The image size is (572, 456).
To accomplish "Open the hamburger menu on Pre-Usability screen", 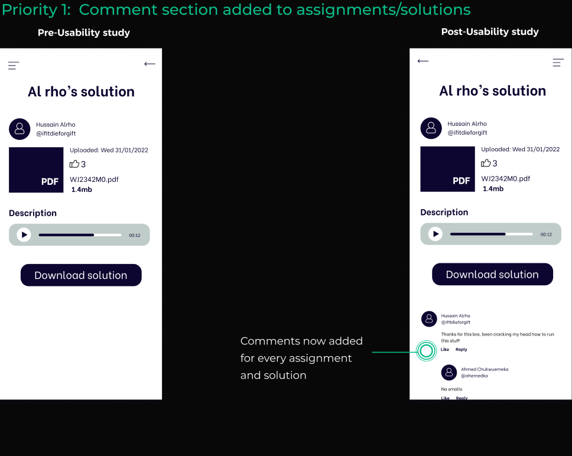I will (13, 65).
